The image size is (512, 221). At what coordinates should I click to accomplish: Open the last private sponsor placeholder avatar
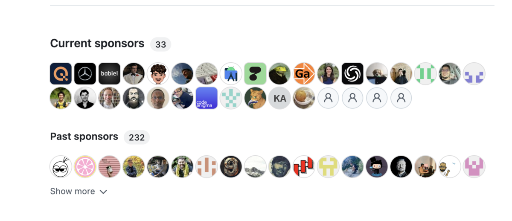[x=401, y=98]
